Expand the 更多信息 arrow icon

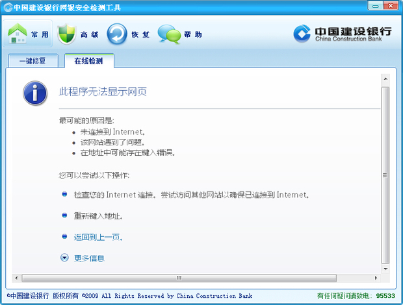[64, 258]
